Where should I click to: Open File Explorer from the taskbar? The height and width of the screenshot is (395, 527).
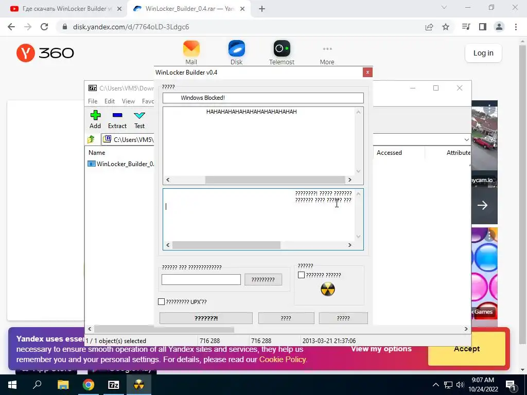pyautogui.click(x=63, y=385)
